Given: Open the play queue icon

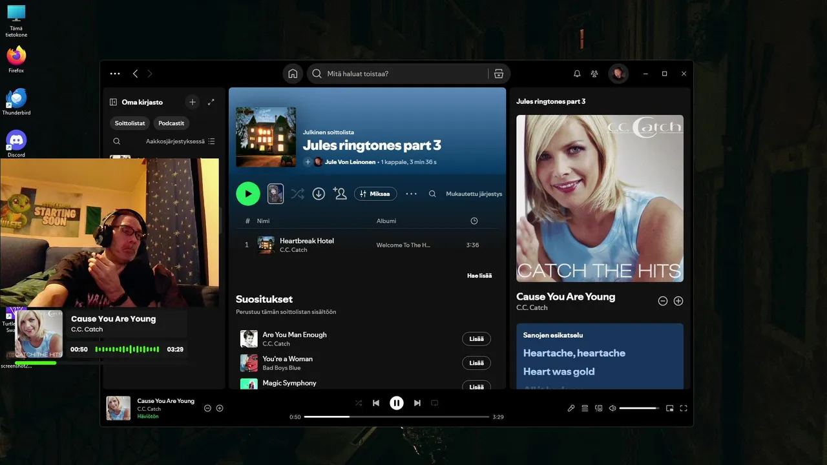Looking at the screenshot, I should click(585, 408).
